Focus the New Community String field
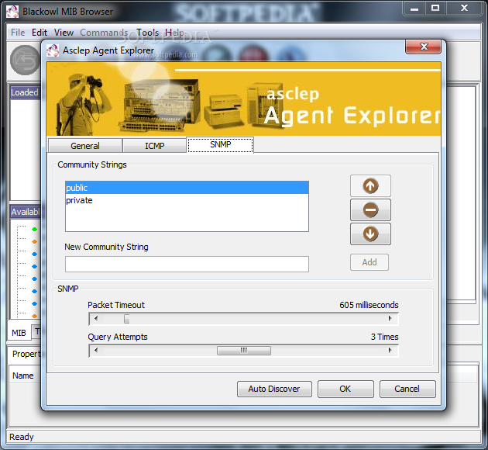Image resolution: width=488 pixels, height=450 pixels. pos(187,265)
